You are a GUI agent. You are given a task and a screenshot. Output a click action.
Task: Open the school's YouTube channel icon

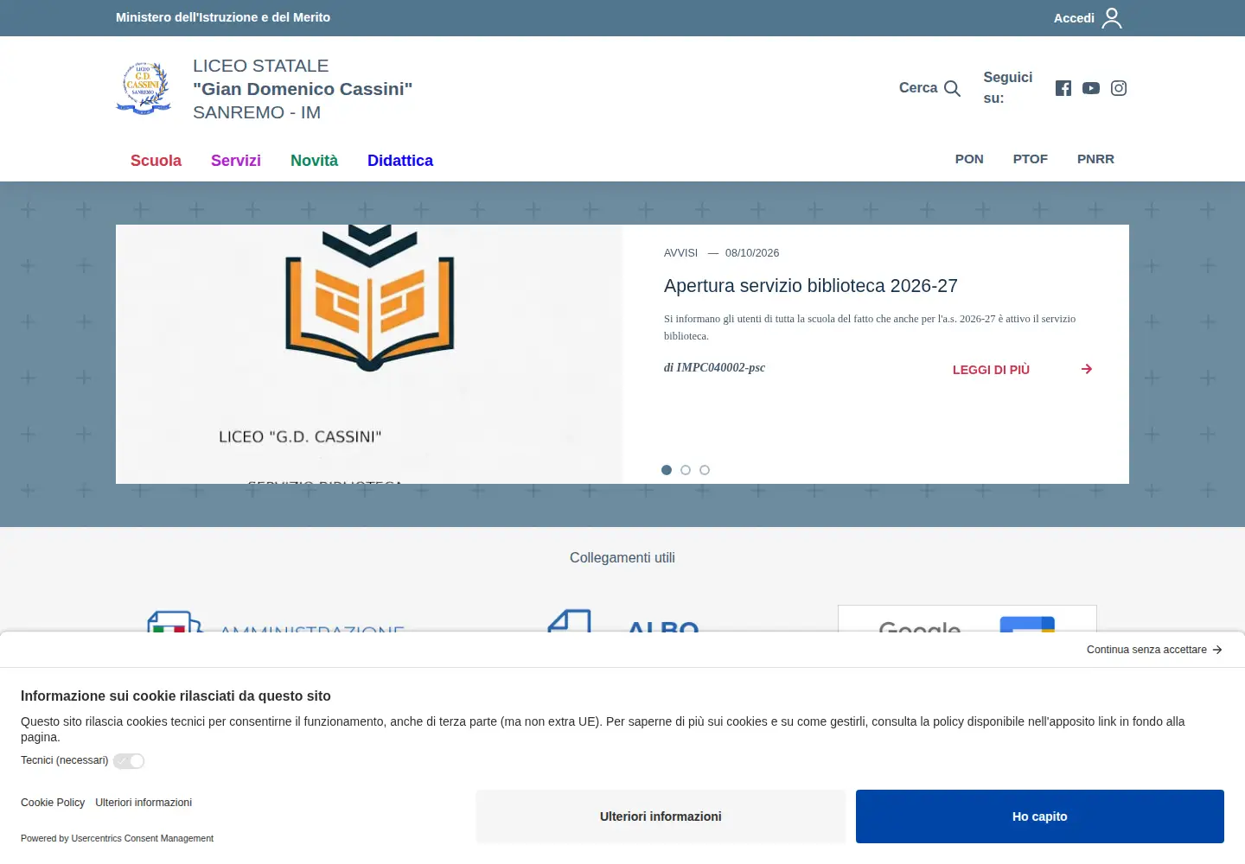click(1091, 88)
